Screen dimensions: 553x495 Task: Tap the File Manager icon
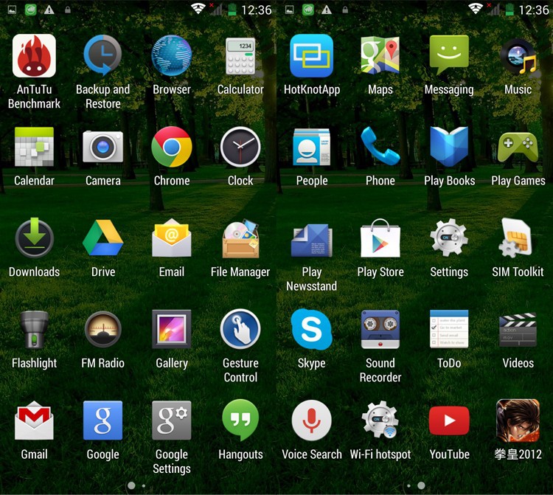pyautogui.click(x=240, y=239)
